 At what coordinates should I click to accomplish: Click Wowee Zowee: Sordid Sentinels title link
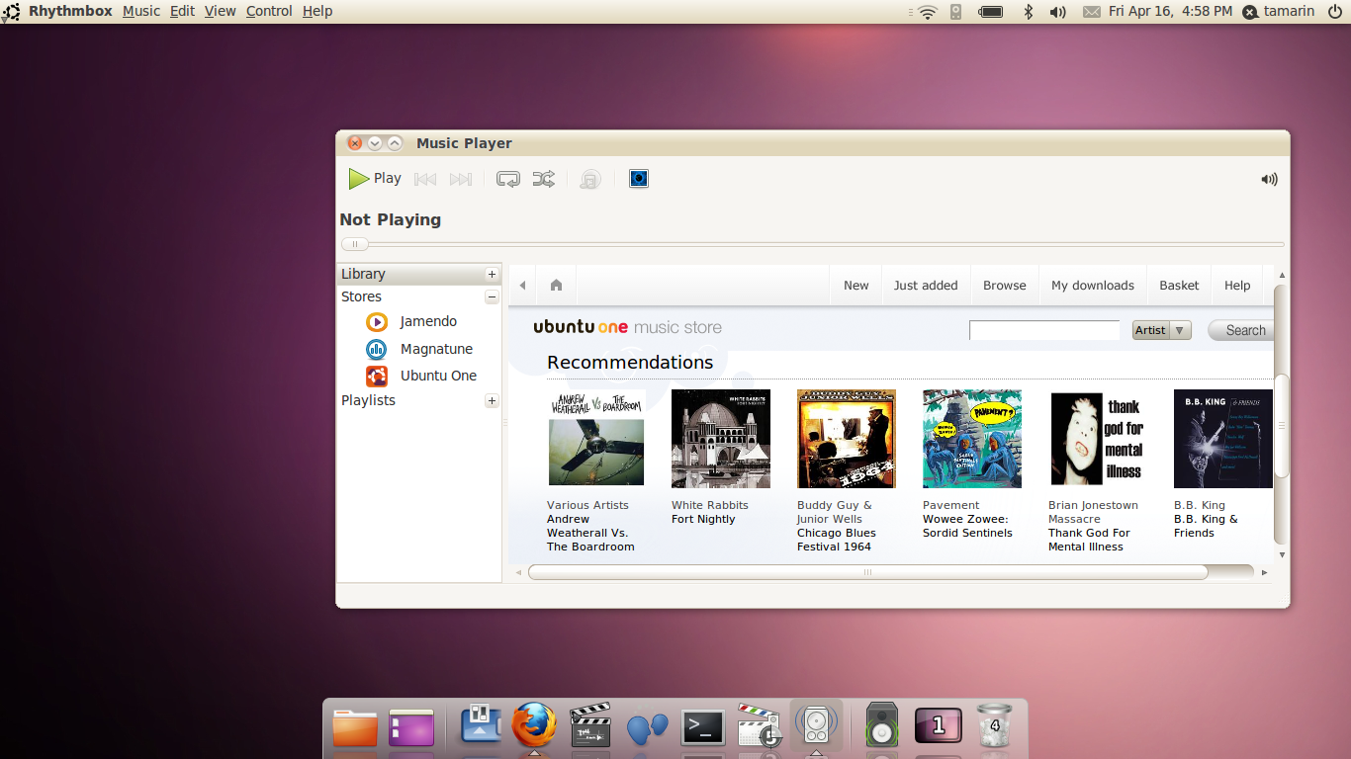pos(967,526)
